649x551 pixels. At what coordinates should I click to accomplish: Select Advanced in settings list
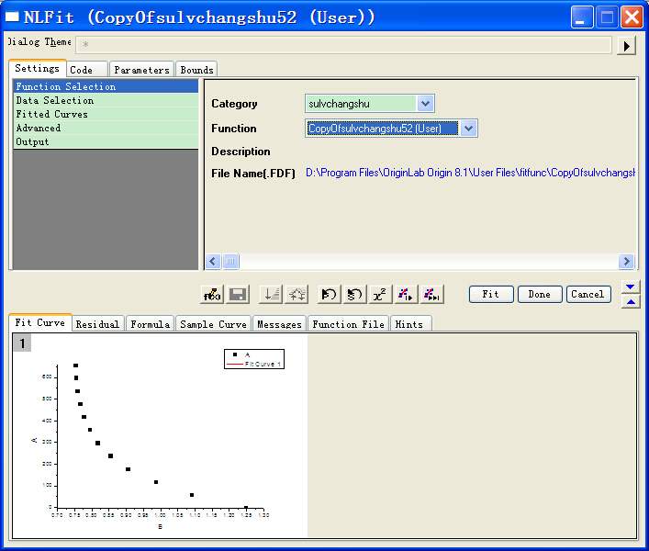[x=106, y=128]
